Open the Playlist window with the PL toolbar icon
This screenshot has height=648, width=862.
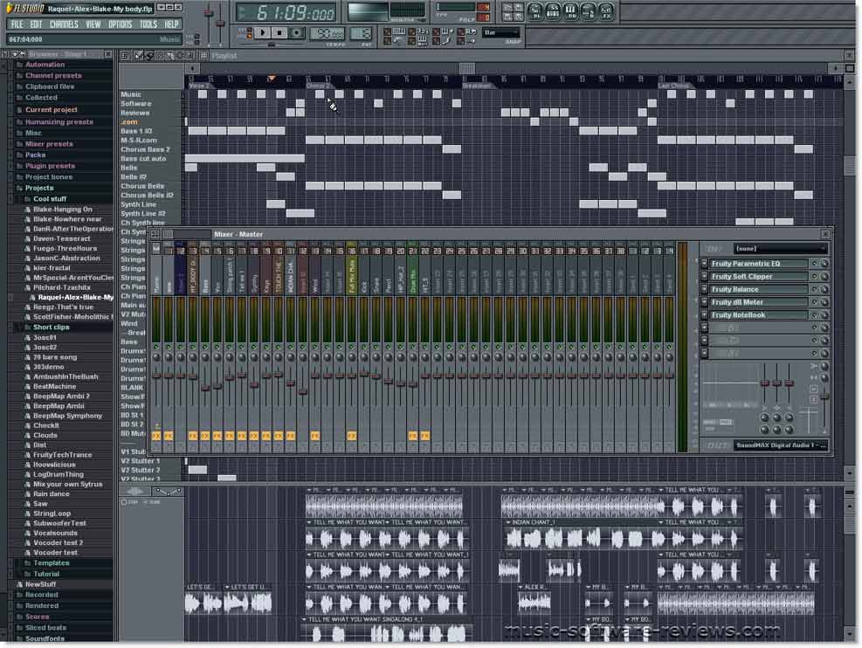pyautogui.click(x=534, y=10)
